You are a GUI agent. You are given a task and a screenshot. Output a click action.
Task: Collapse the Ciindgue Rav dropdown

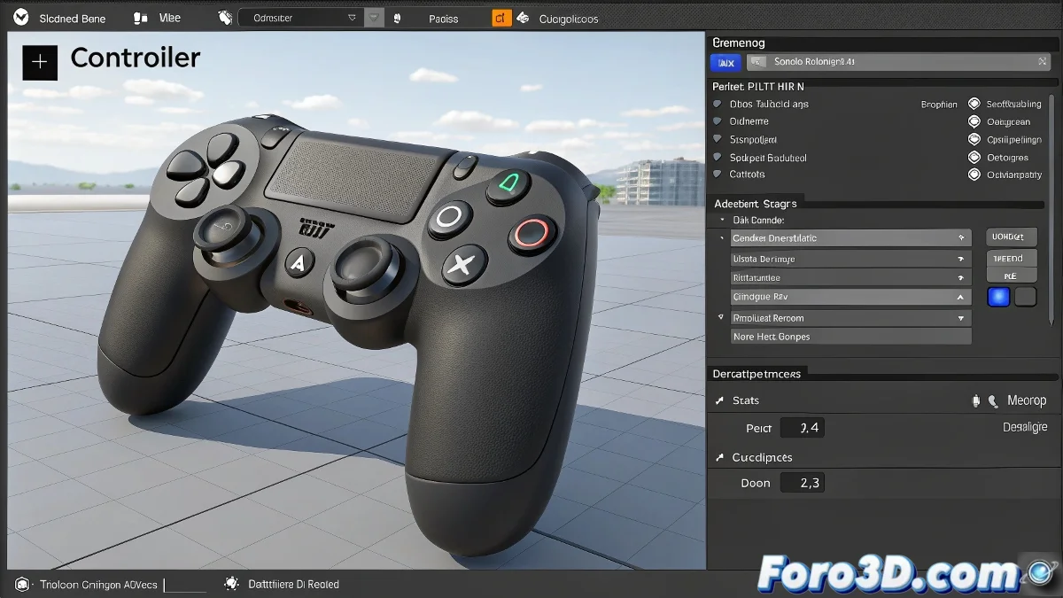850,297
